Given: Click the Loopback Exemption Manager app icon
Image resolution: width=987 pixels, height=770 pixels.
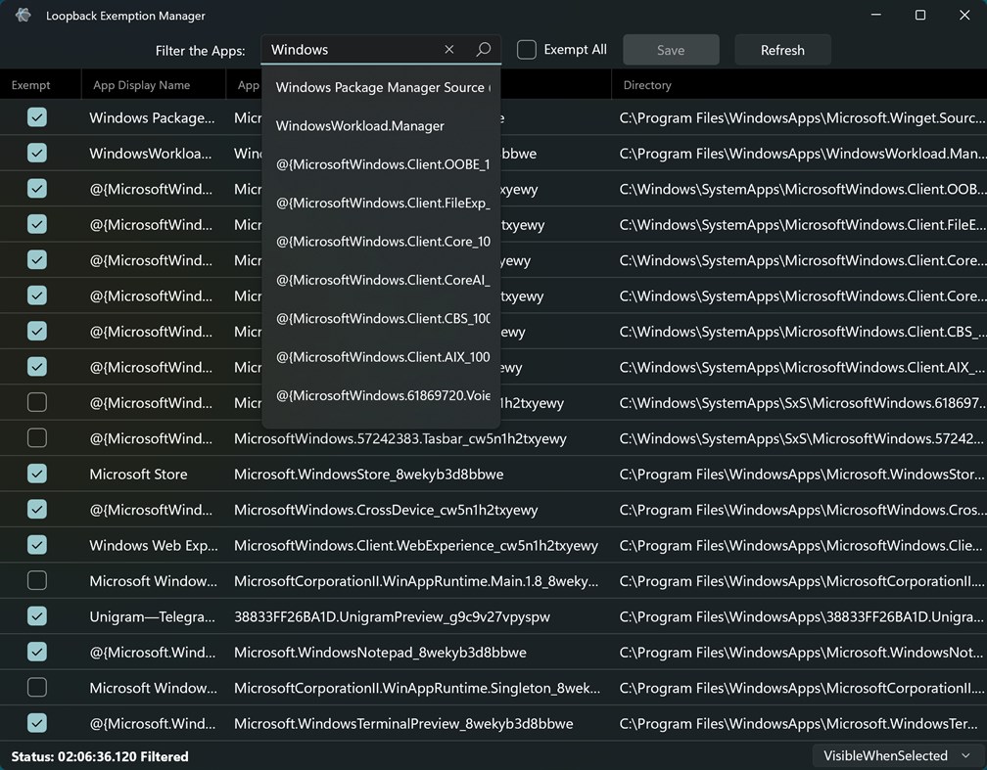Looking at the screenshot, I should (23, 15).
